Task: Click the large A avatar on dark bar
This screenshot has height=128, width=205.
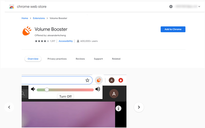Action: pyautogui.click(x=114, y=94)
